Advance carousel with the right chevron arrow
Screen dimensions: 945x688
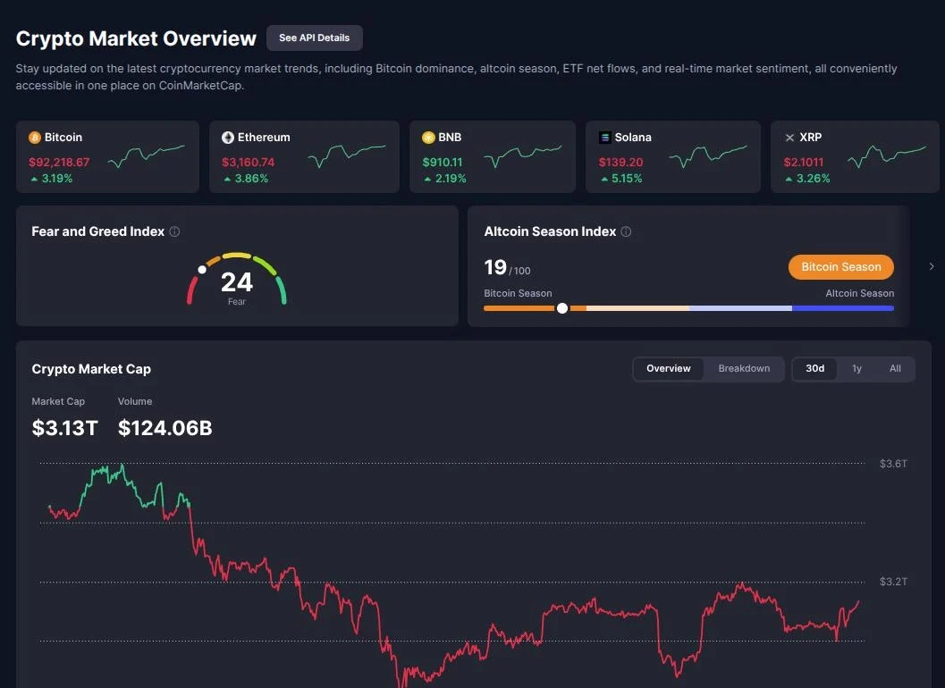click(x=931, y=266)
